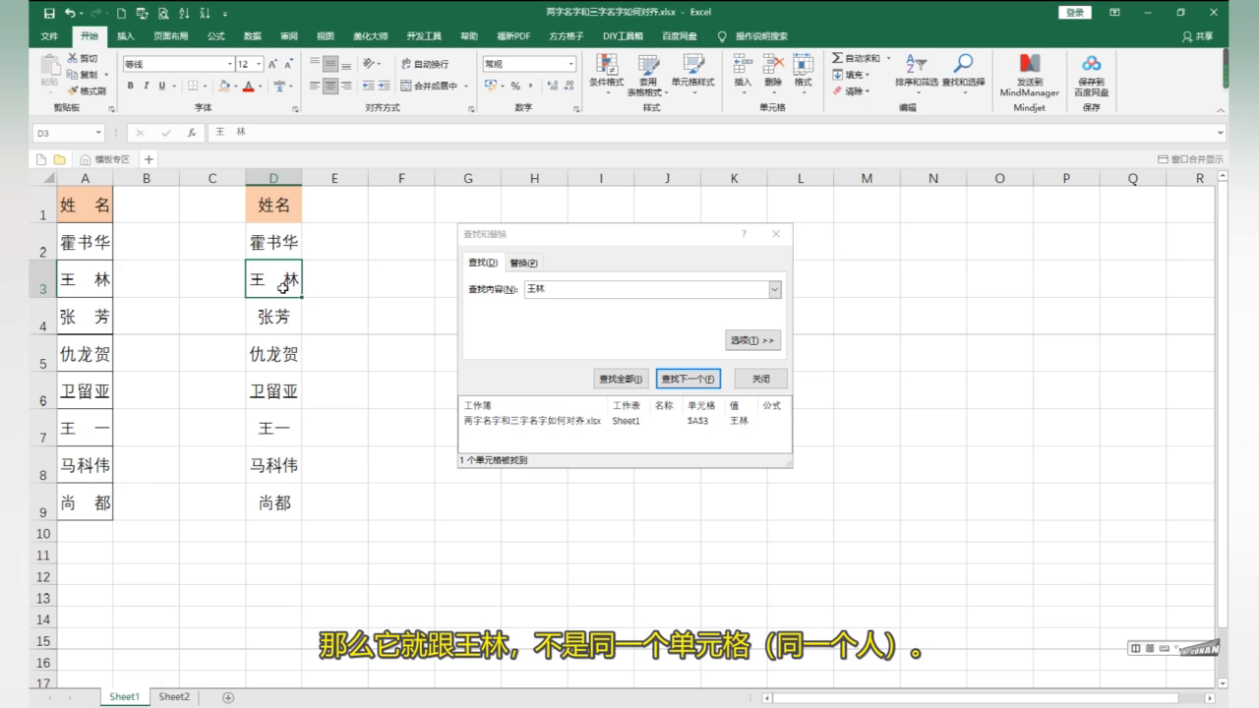Click the 选项 >> button in the dialog
This screenshot has height=708, width=1259.
[753, 340]
